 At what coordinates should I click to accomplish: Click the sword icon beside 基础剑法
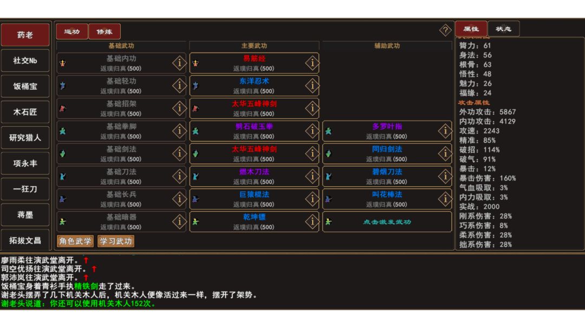63,154
